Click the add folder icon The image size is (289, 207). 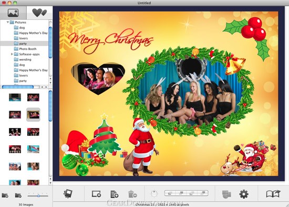5,195
